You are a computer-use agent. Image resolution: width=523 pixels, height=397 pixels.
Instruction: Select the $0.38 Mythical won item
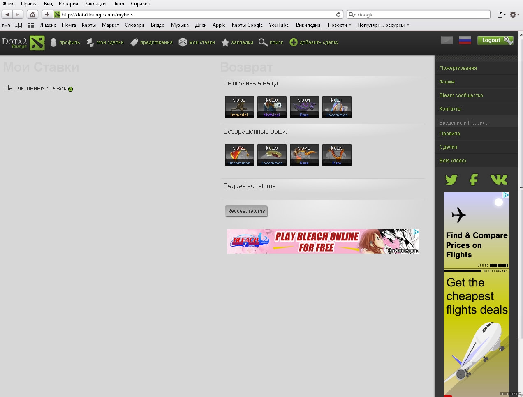pos(272,107)
